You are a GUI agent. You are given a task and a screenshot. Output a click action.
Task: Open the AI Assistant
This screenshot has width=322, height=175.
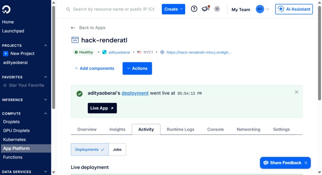pyautogui.click(x=294, y=9)
